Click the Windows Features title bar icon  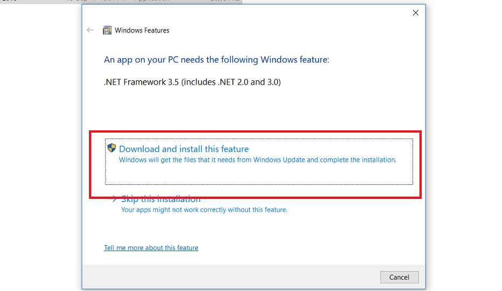click(107, 30)
